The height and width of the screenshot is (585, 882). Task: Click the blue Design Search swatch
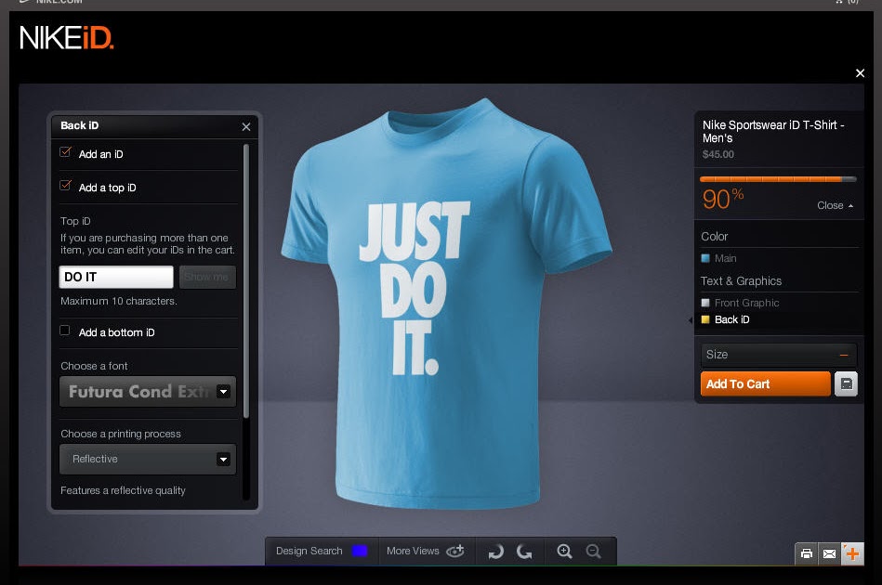(x=360, y=551)
